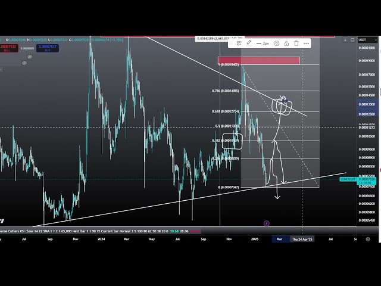Toggle the chart layout sync icon near USDT

coord(354,40)
